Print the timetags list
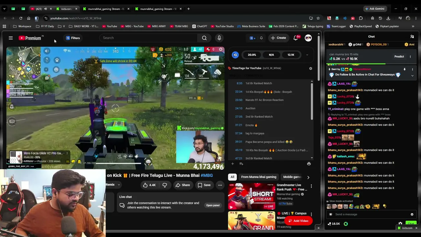 pos(309,164)
